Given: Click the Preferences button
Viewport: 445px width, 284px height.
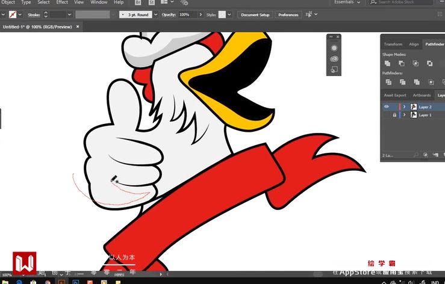Looking at the screenshot, I should 288,14.
